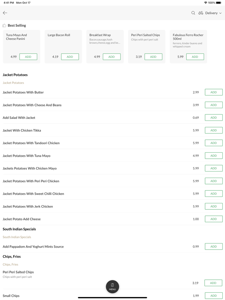
Task: Add Large Bacon Roll to order
Action: [x=70, y=57]
